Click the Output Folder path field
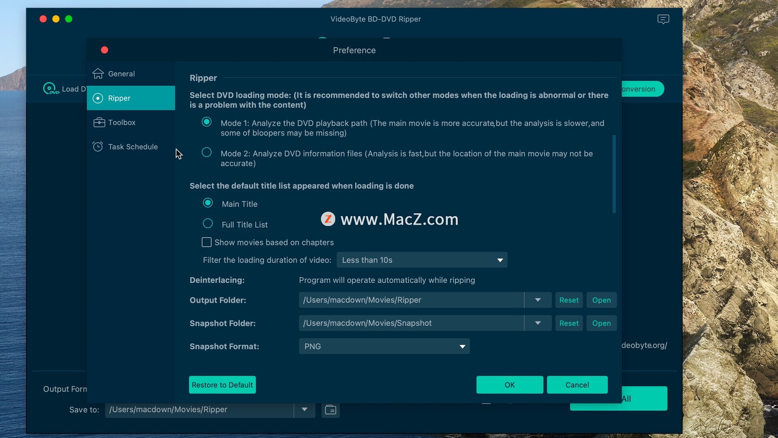Image resolution: width=778 pixels, height=438 pixels. pyautogui.click(x=411, y=300)
